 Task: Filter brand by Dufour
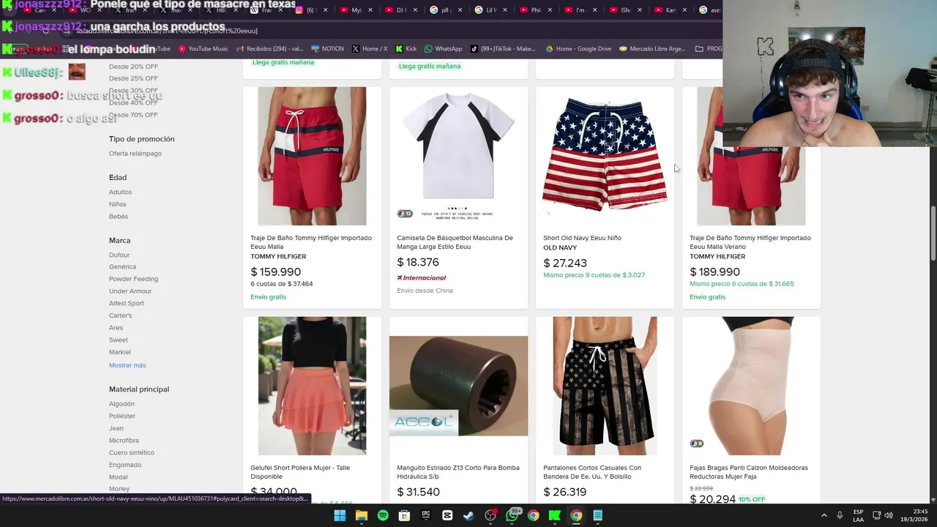pyautogui.click(x=119, y=255)
